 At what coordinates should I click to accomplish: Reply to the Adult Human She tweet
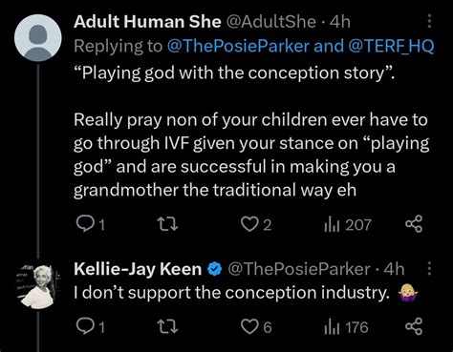(91, 224)
